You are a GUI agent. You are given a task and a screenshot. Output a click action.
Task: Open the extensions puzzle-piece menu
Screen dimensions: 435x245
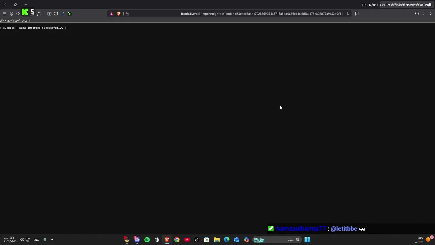coord(56,14)
